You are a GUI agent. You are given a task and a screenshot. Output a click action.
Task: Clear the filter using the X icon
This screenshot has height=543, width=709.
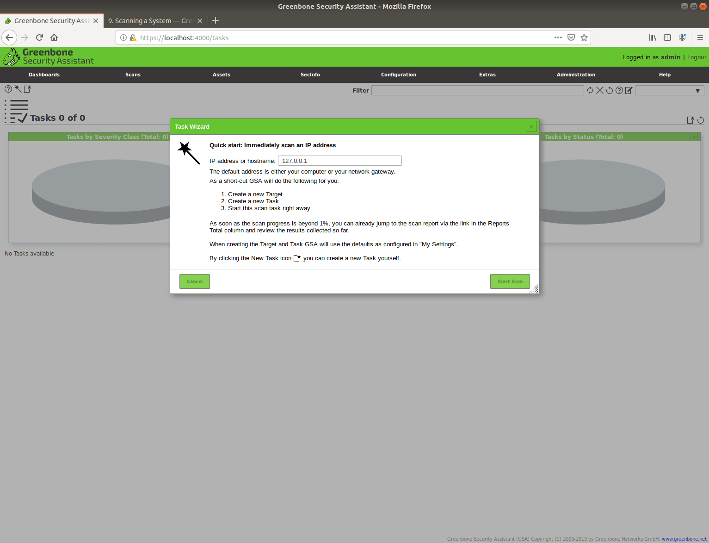coord(600,90)
